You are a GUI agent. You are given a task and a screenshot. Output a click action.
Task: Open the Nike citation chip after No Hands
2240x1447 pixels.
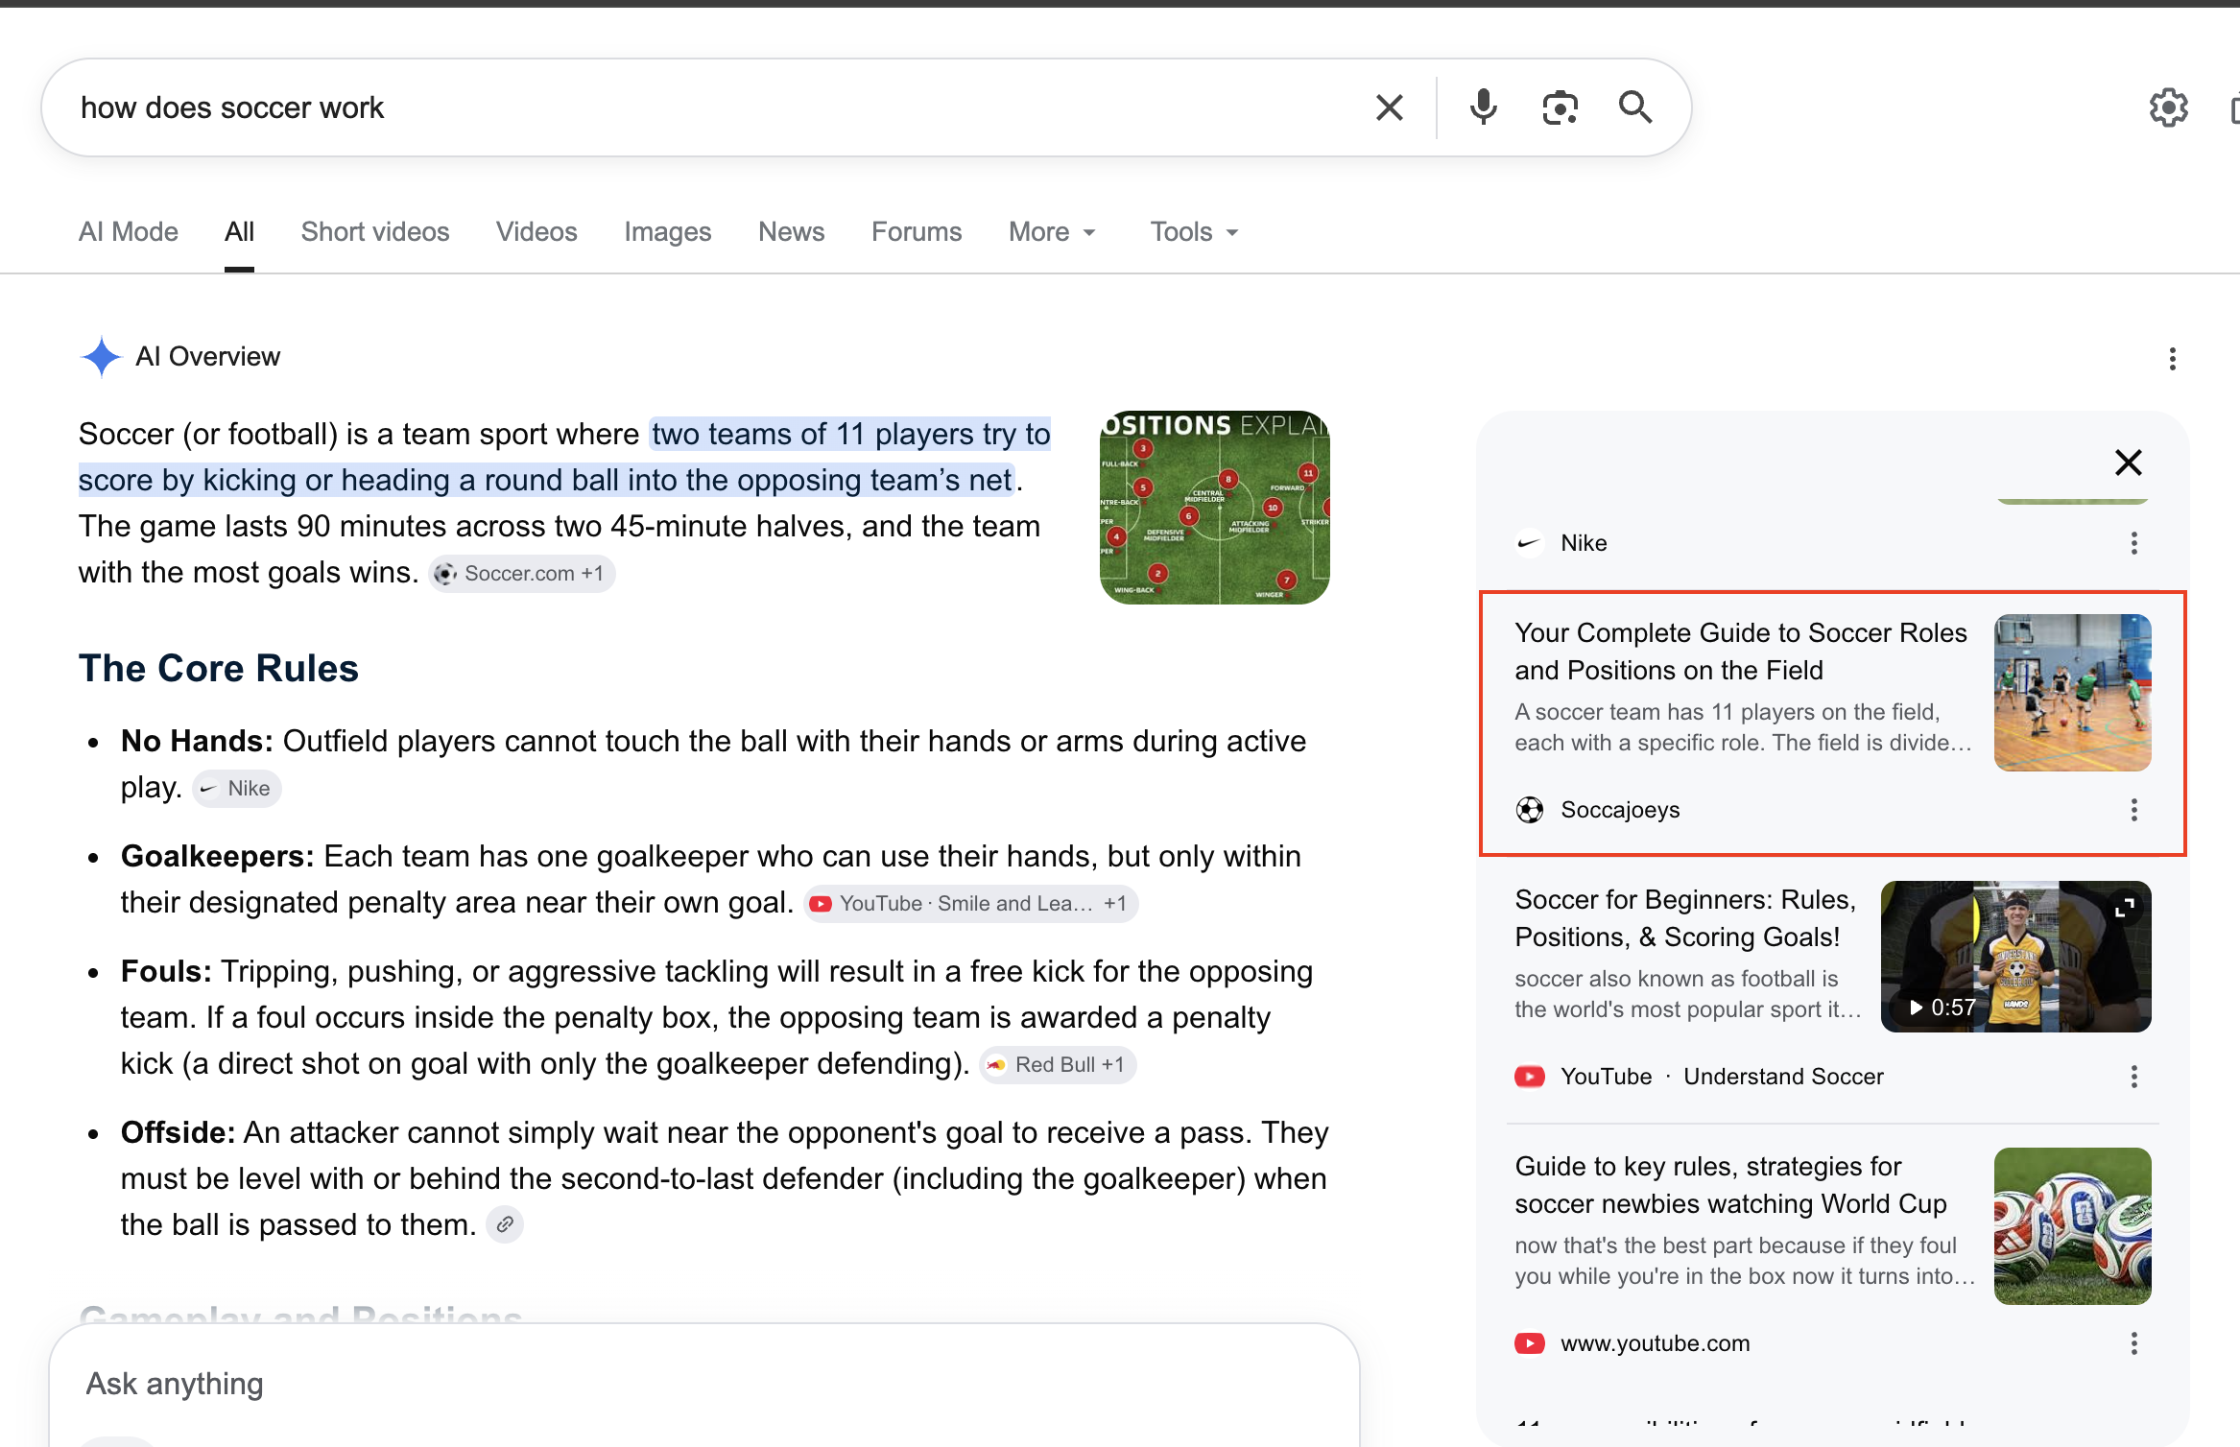pyautogui.click(x=237, y=789)
